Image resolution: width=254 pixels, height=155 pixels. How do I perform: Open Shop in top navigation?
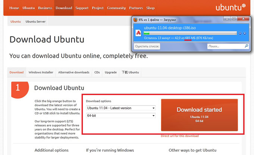pos(150,8)
